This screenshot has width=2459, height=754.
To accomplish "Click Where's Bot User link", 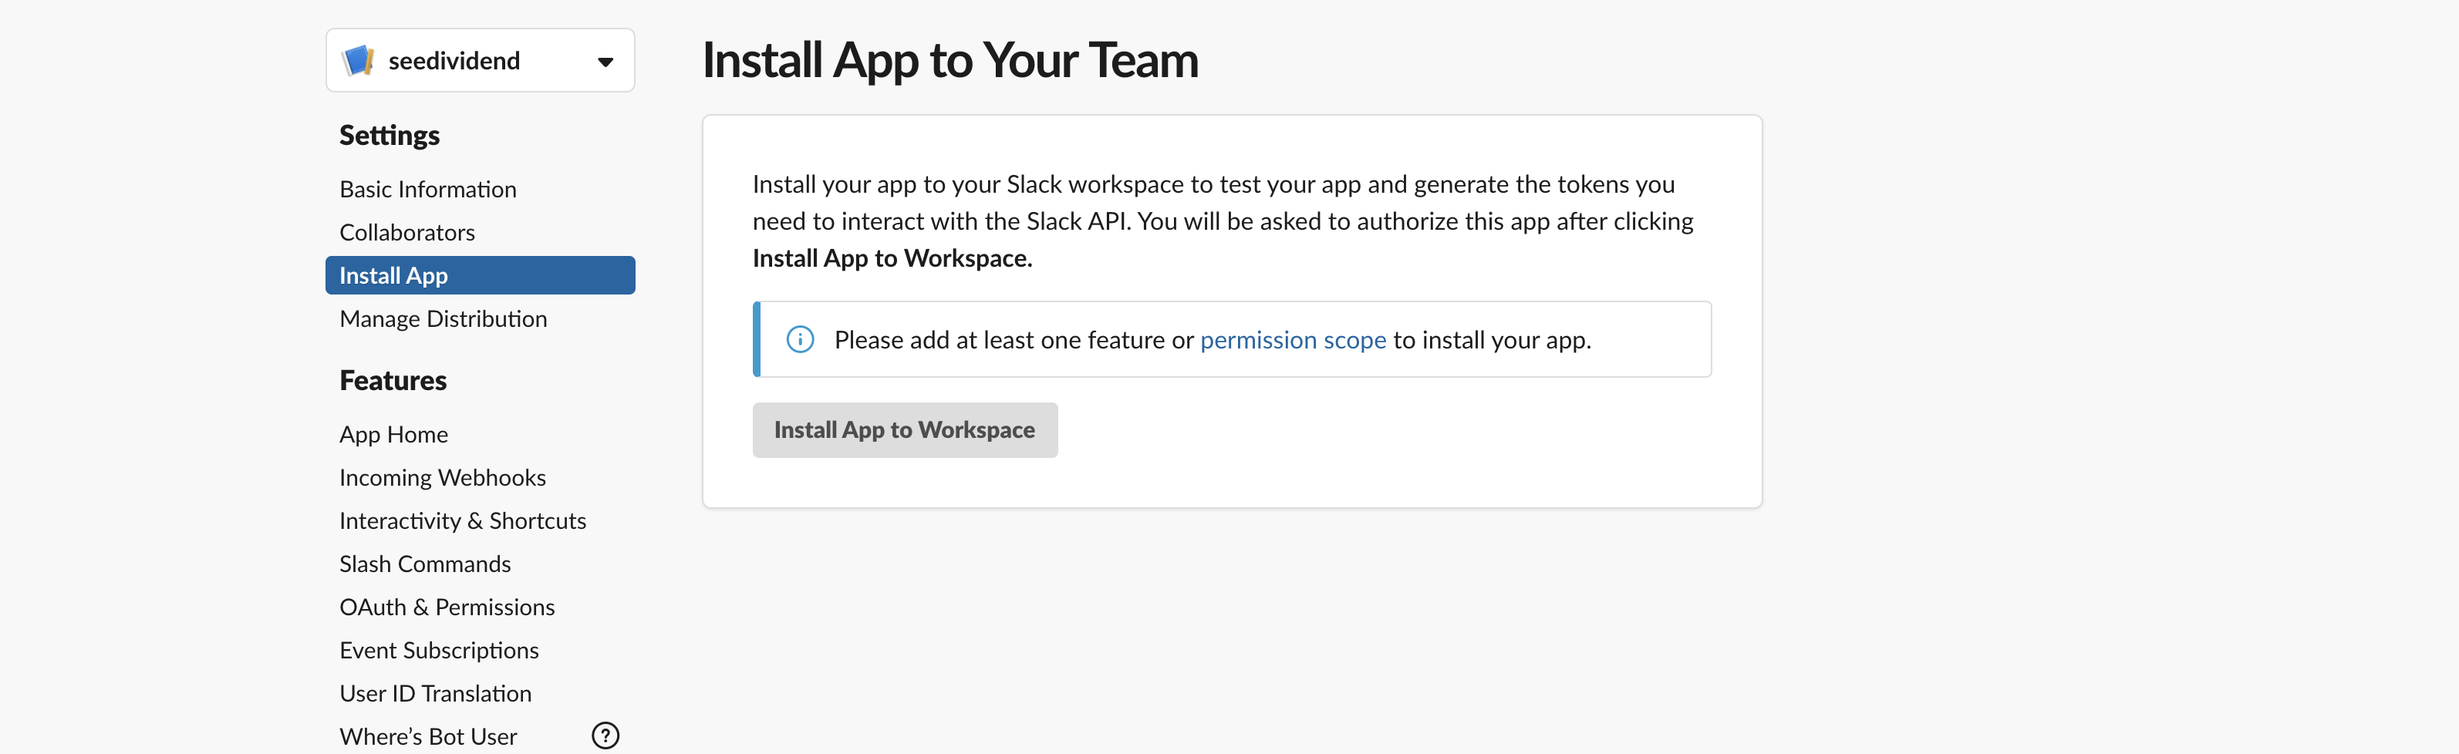I will 427,735.
